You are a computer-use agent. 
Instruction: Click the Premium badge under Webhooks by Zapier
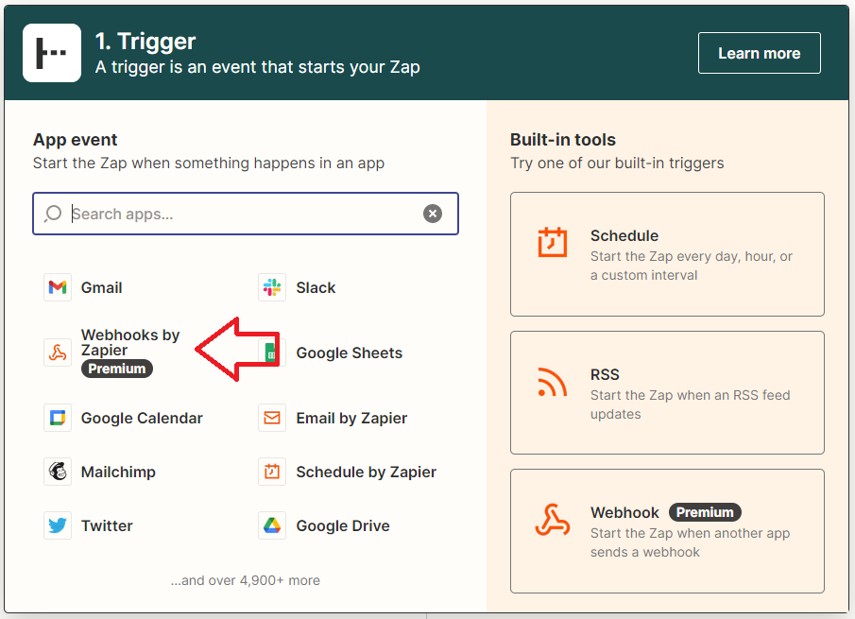pos(117,369)
